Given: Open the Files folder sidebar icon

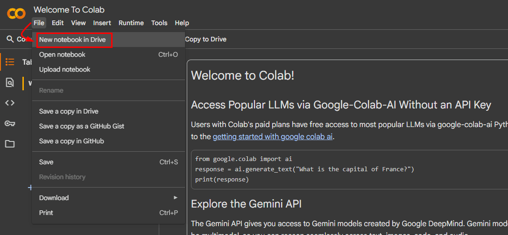Looking at the screenshot, I should pyautogui.click(x=10, y=144).
